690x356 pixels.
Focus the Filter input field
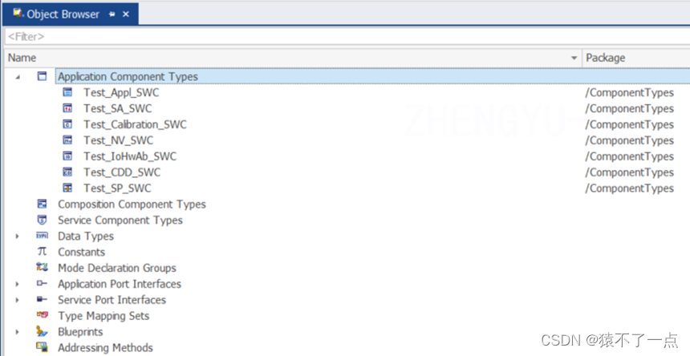(x=347, y=36)
